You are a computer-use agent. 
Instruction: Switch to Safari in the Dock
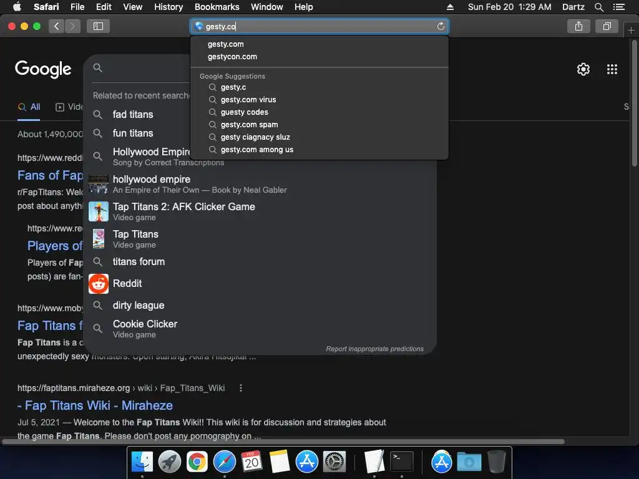pyautogui.click(x=225, y=462)
